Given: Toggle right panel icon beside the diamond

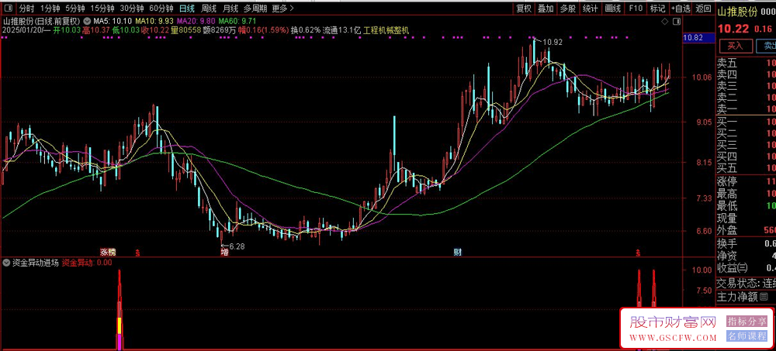Looking at the screenshot, I should coord(675,21).
